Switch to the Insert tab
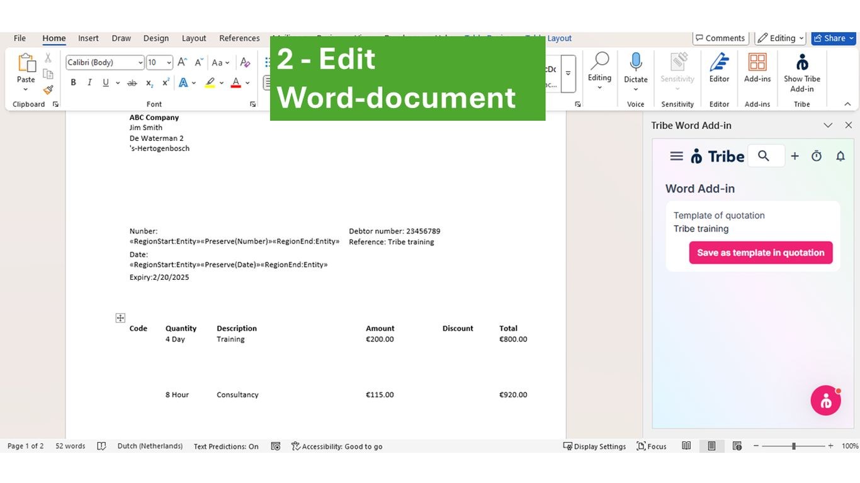This screenshot has width=860, height=483. (x=88, y=38)
